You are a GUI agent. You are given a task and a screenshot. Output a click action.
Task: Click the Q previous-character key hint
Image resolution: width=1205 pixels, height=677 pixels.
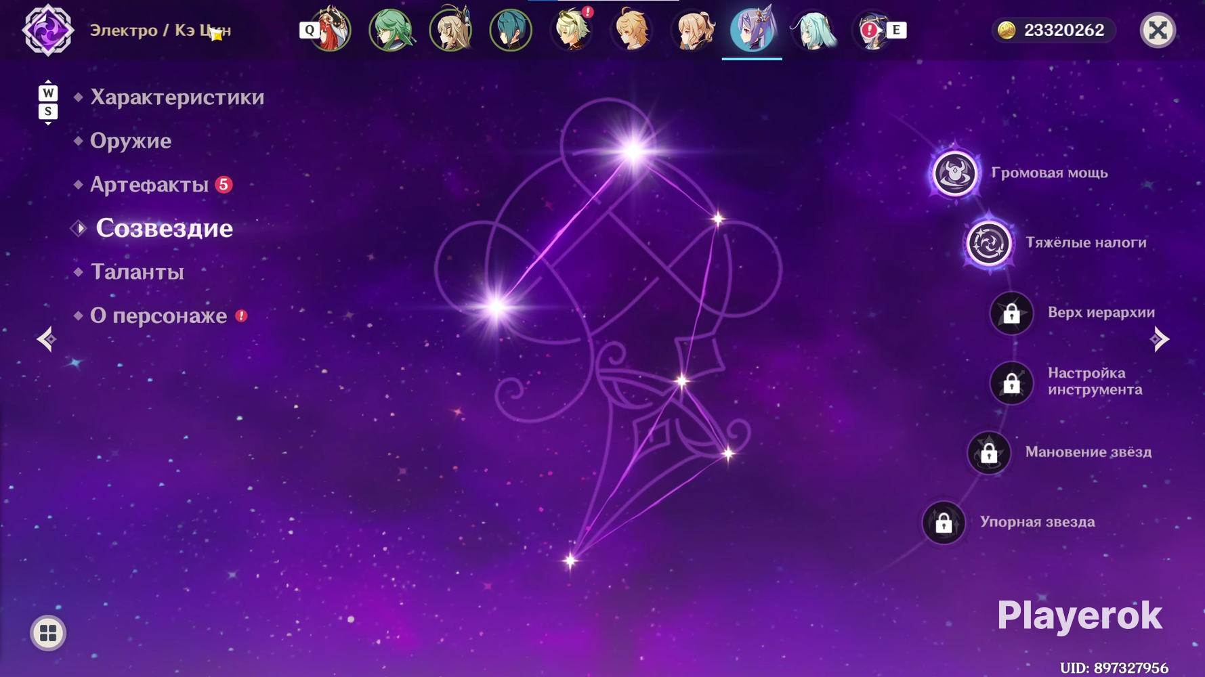tap(310, 30)
